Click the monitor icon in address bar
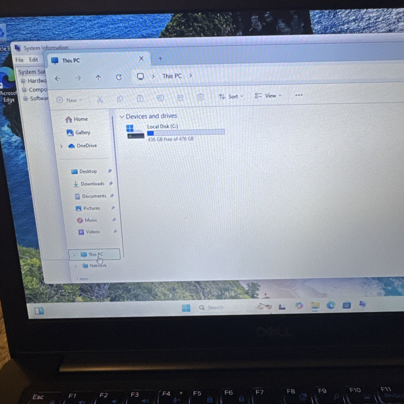404x404 pixels. [140, 76]
